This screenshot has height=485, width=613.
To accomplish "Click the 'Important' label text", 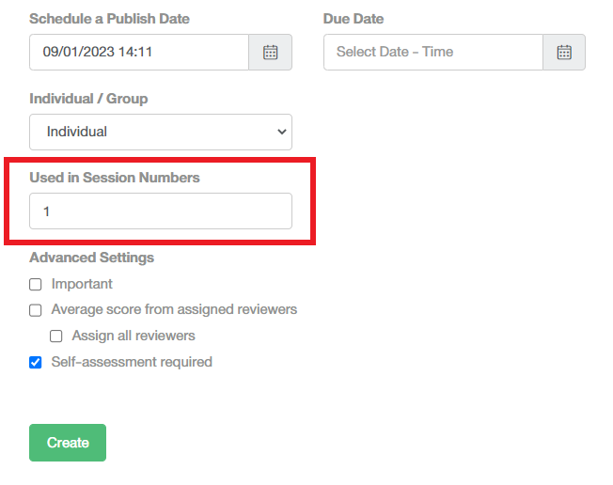I will [82, 284].
